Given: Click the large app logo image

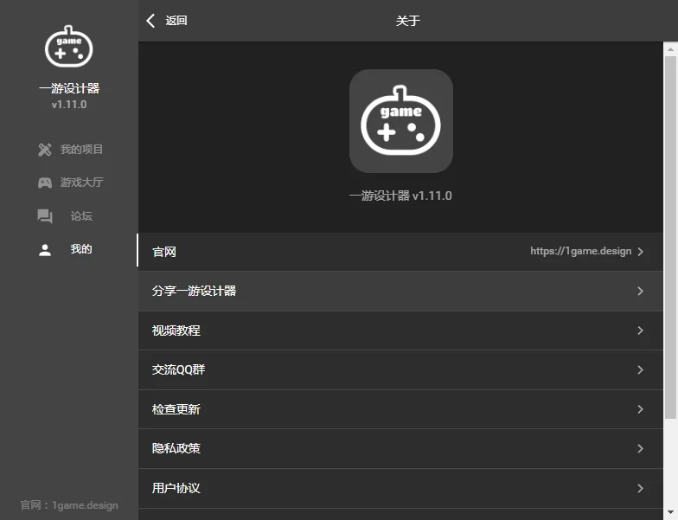Looking at the screenshot, I should [401, 121].
